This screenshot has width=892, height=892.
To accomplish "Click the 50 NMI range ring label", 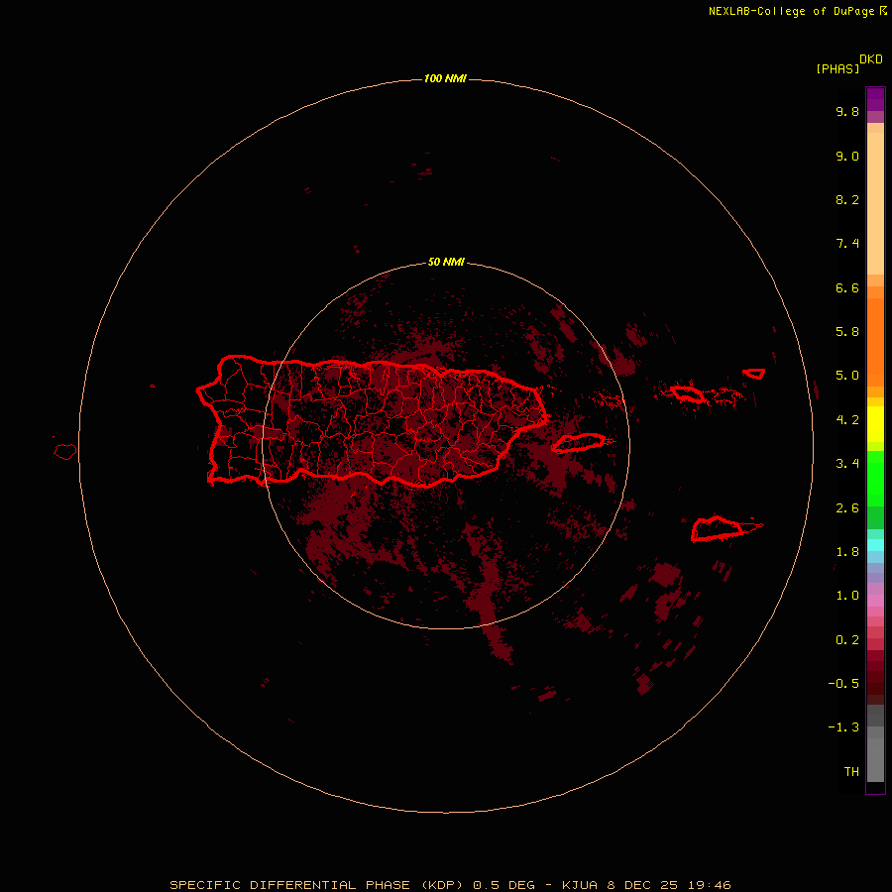I will coord(446,262).
